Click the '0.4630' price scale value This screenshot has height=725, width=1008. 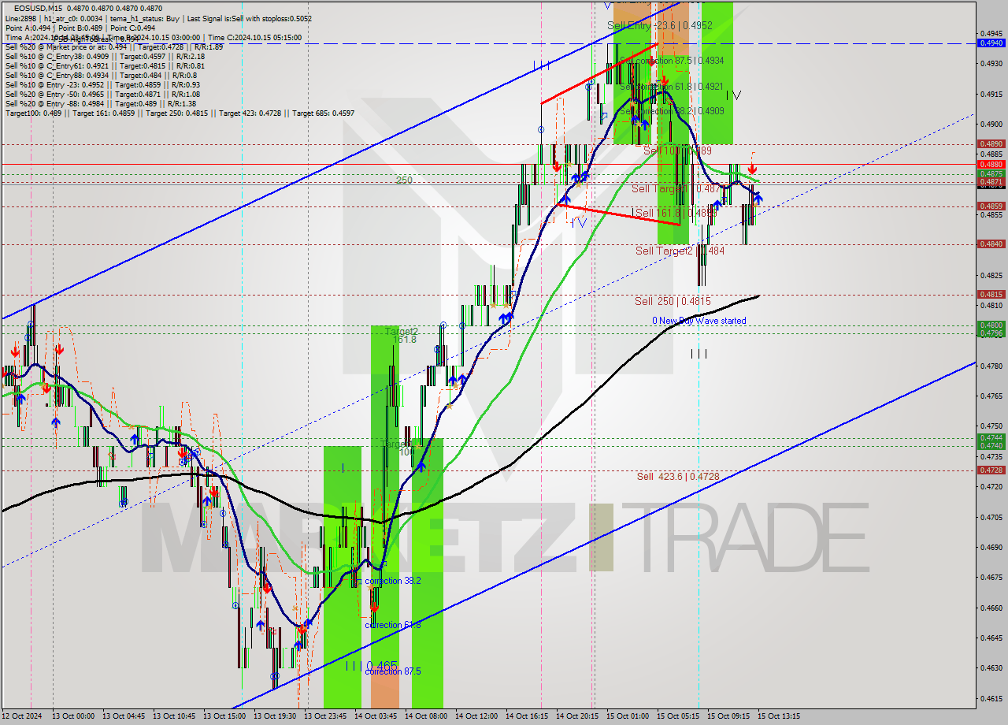[x=991, y=668]
